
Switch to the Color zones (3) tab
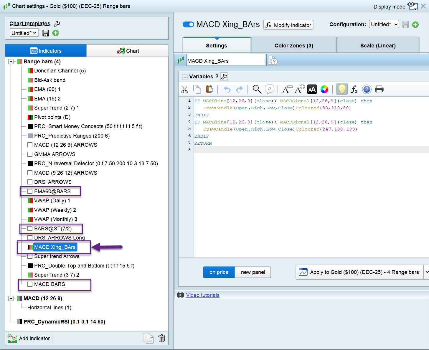pos(294,45)
